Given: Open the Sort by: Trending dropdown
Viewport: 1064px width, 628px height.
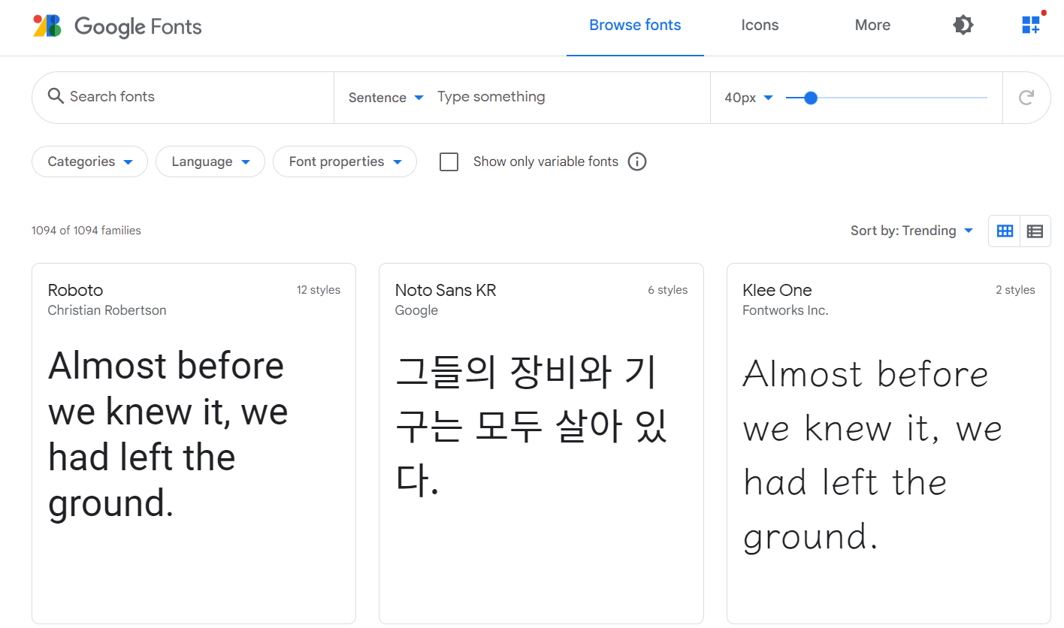Looking at the screenshot, I should point(911,231).
